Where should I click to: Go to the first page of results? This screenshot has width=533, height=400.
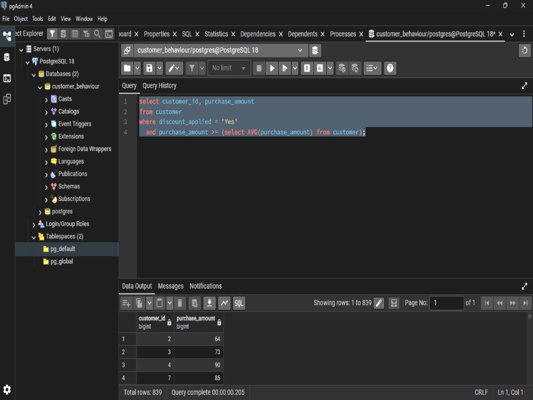(487, 303)
